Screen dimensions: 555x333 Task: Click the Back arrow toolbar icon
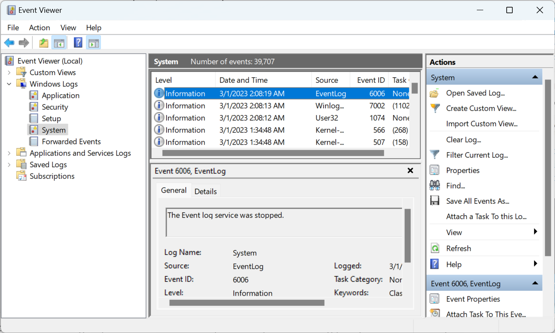pyautogui.click(x=9, y=43)
